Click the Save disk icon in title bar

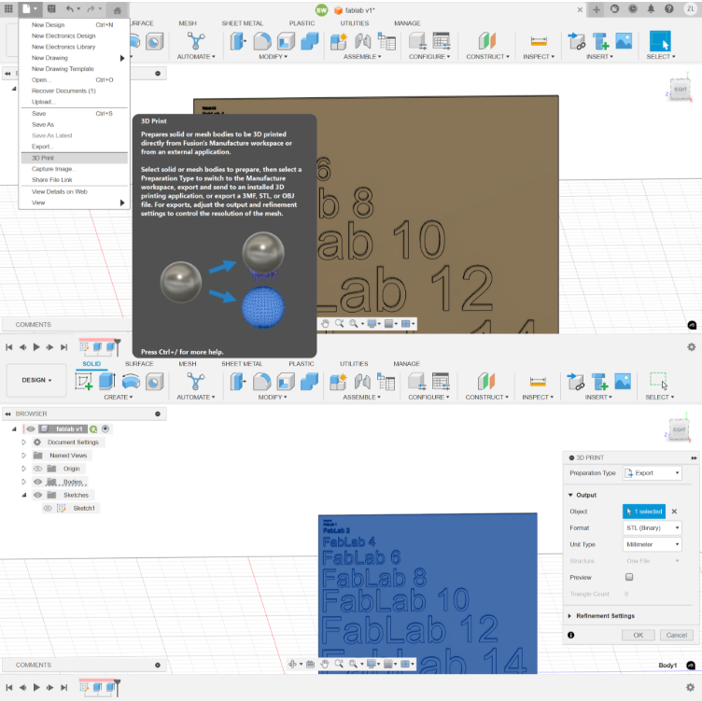click(51, 8)
